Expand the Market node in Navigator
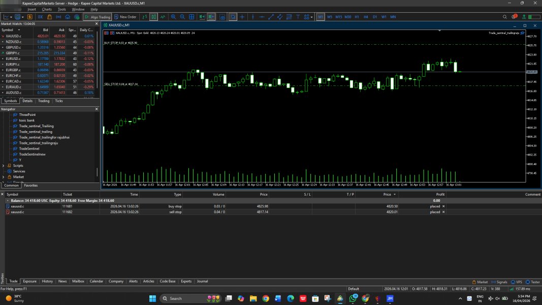542x305 pixels. coord(4,177)
